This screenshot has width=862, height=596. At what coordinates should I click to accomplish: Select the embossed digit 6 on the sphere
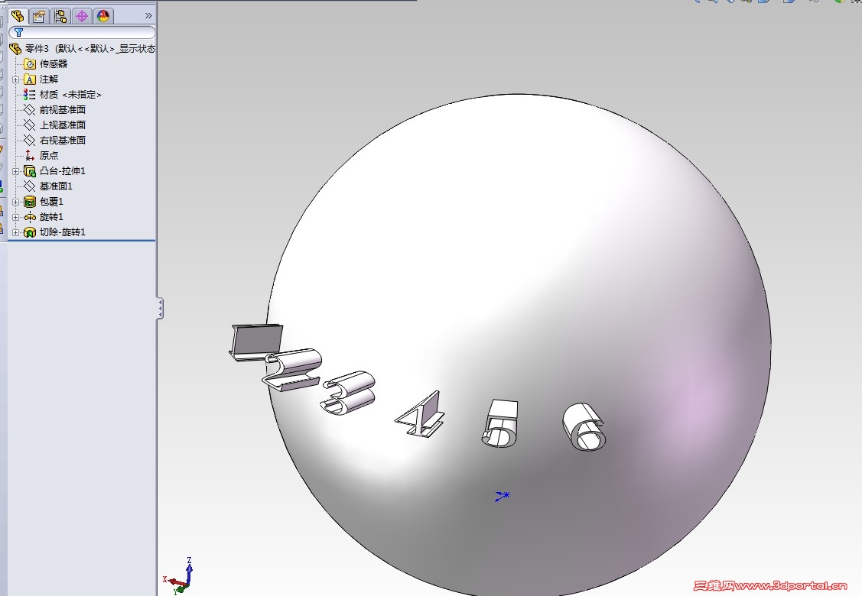point(584,427)
